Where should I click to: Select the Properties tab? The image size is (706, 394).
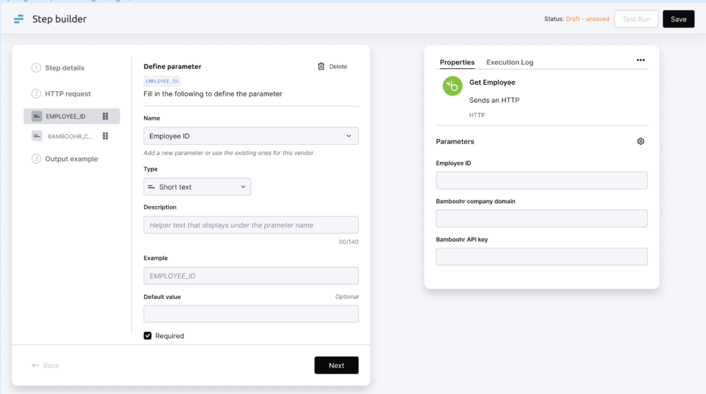click(x=457, y=62)
